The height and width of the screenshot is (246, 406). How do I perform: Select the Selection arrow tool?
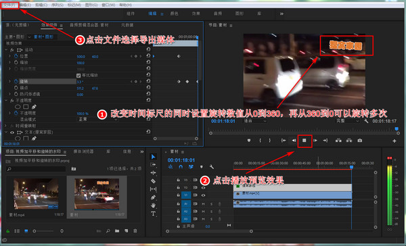click(x=153, y=157)
